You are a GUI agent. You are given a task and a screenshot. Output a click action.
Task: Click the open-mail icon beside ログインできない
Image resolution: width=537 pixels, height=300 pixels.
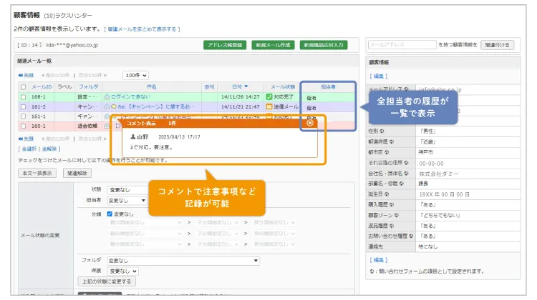pos(107,96)
